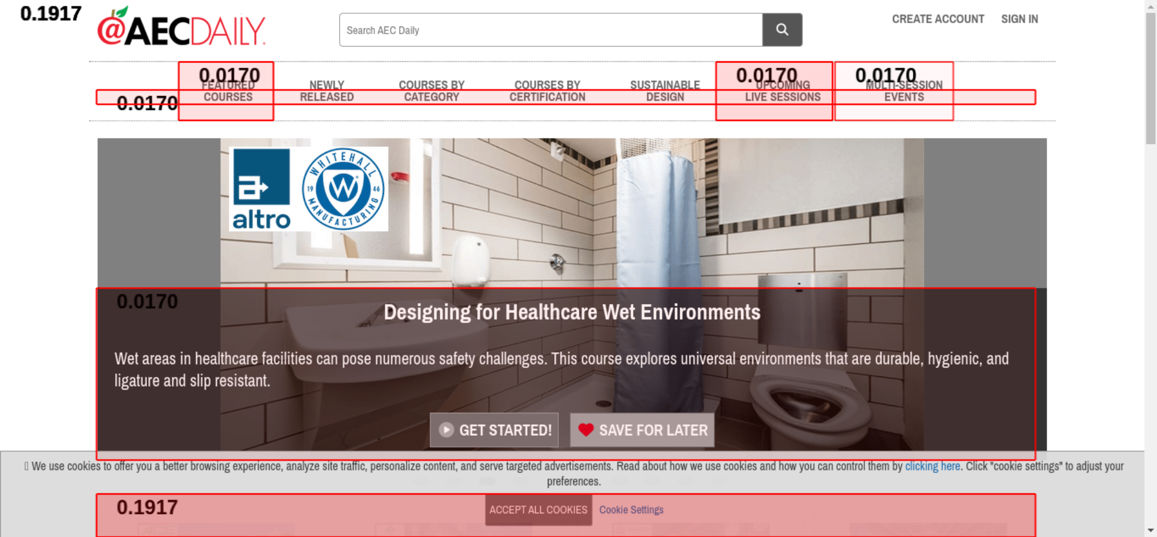
Task: Accept all cookies
Action: point(538,510)
